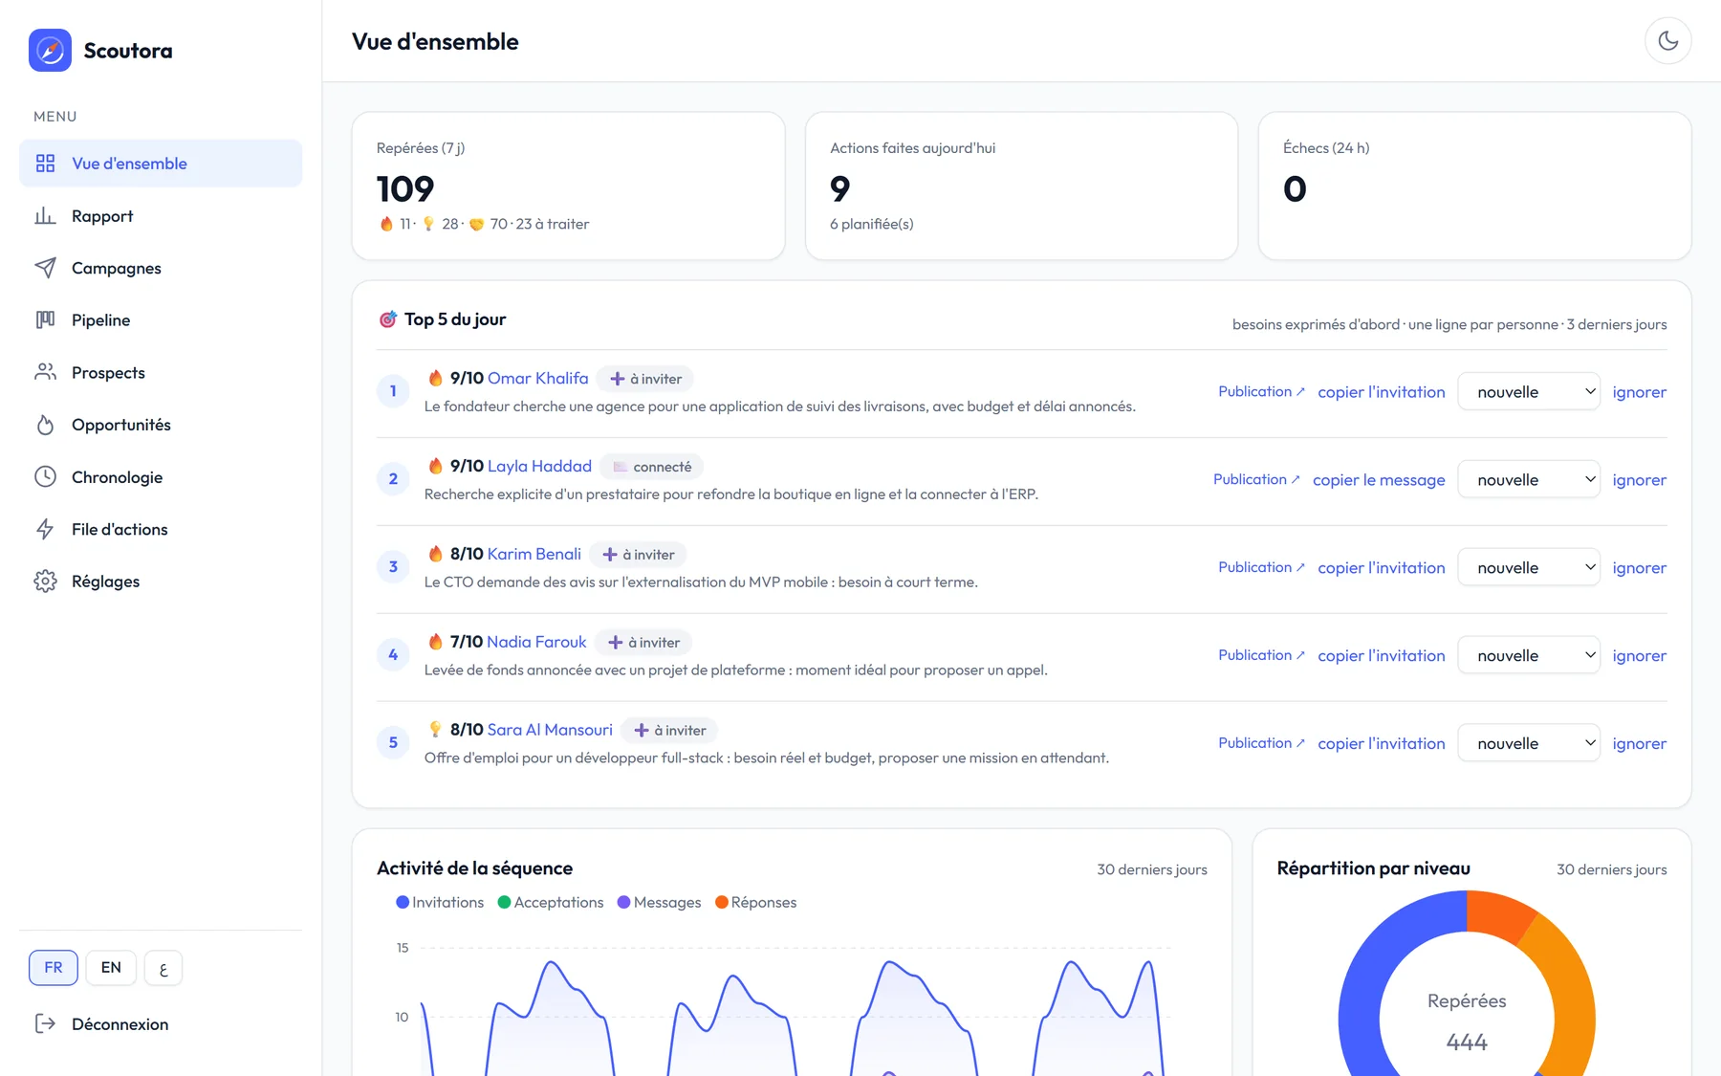Image resolution: width=1721 pixels, height=1076 pixels.
Task: Click the File d'actions lightning icon
Action: [45, 529]
